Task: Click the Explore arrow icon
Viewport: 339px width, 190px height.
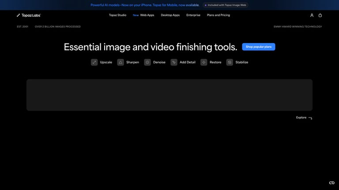Action: pos(310,118)
